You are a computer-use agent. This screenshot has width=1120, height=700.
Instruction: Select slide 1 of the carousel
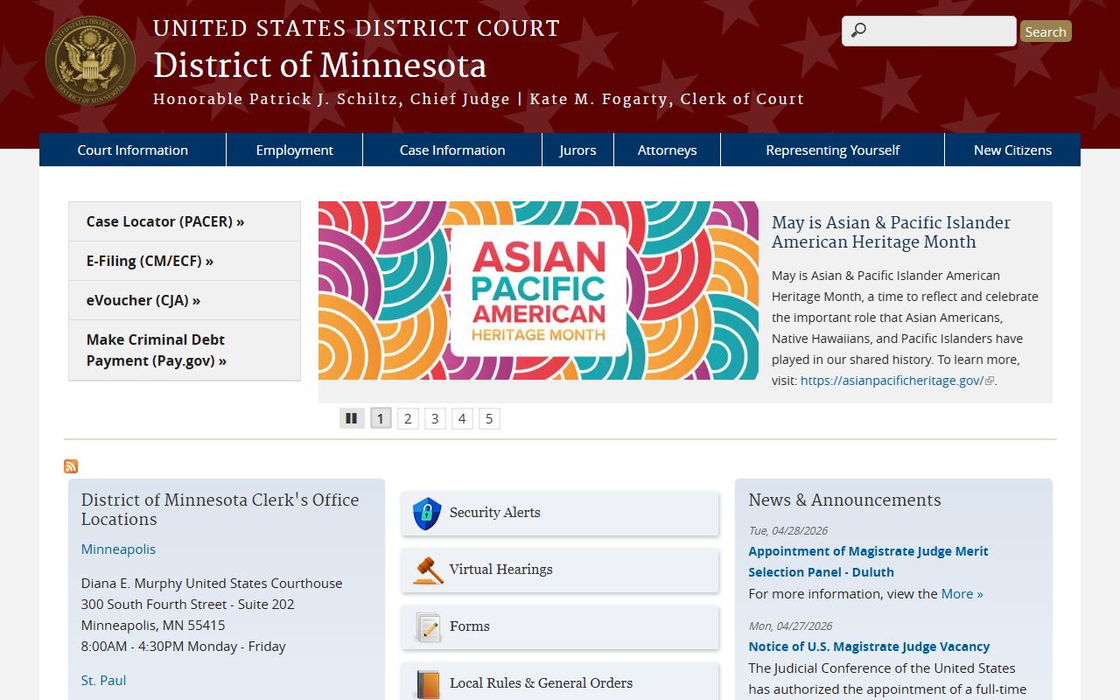click(x=381, y=418)
